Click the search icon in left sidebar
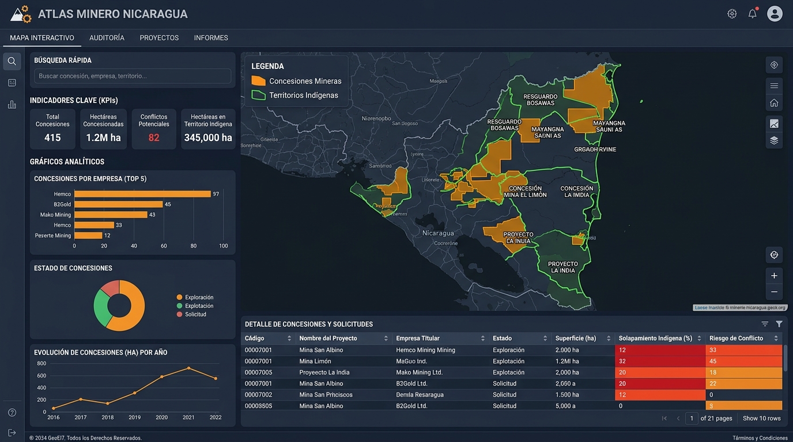The width and height of the screenshot is (793, 442). tap(12, 62)
